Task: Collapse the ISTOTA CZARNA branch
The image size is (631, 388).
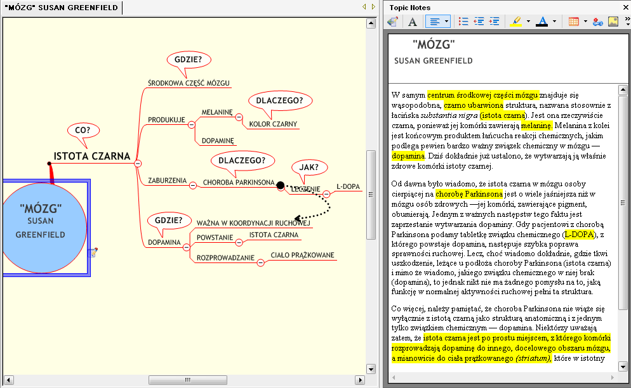Action: (137, 164)
